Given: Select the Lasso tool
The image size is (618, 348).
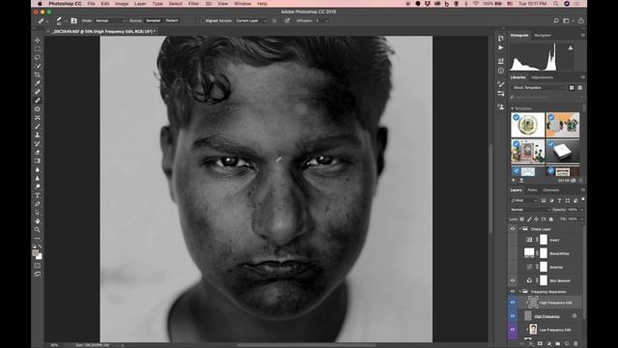Looking at the screenshot, I should [x=38, y=58].
